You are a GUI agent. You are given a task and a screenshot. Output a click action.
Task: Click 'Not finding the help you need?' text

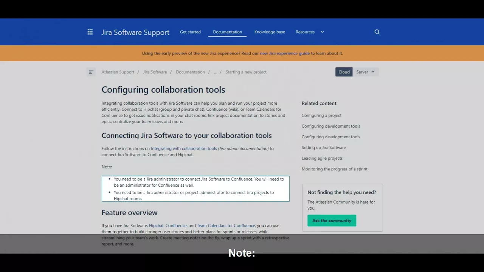pos(342,192)
